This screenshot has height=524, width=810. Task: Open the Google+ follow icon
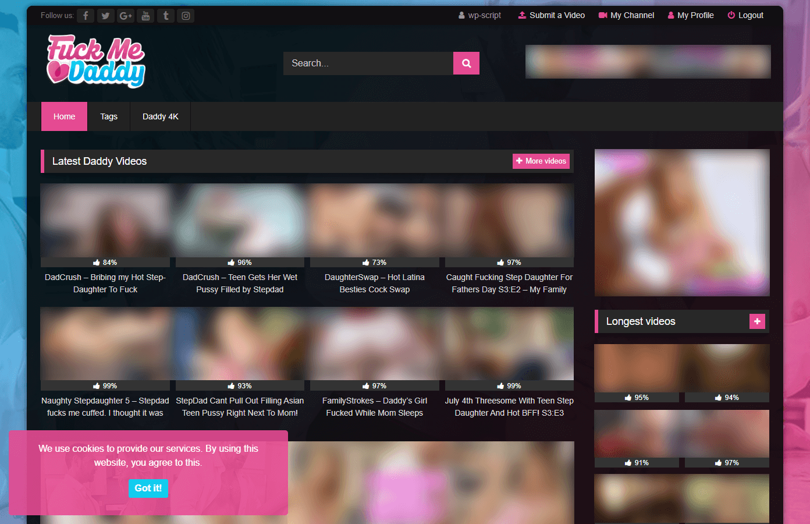(x=126, y=16)
